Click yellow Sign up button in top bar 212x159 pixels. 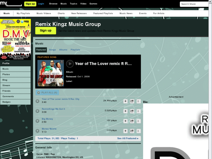[30, 4]
